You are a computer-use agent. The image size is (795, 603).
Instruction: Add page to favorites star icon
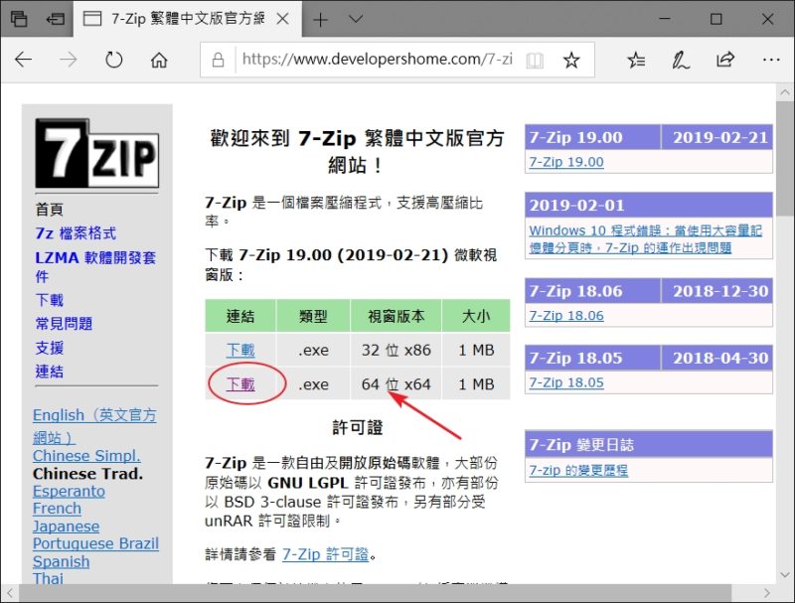pyautogui.click(x=571, y=60)
